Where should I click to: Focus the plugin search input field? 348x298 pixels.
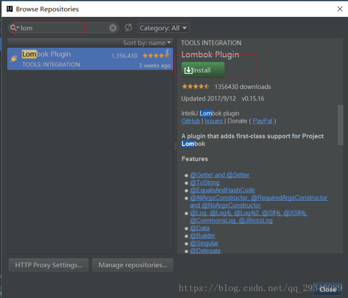[x=64, y=28]
